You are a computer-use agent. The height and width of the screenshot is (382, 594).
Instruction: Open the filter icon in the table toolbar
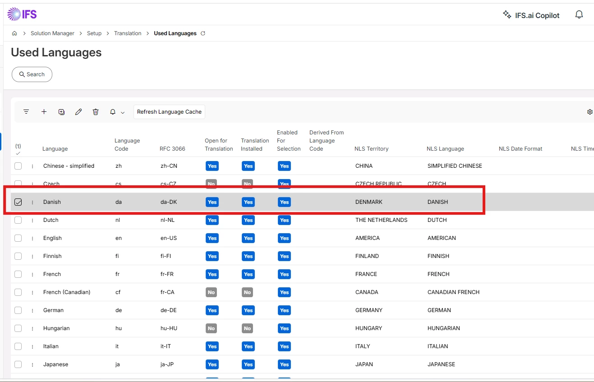[26, 112]
